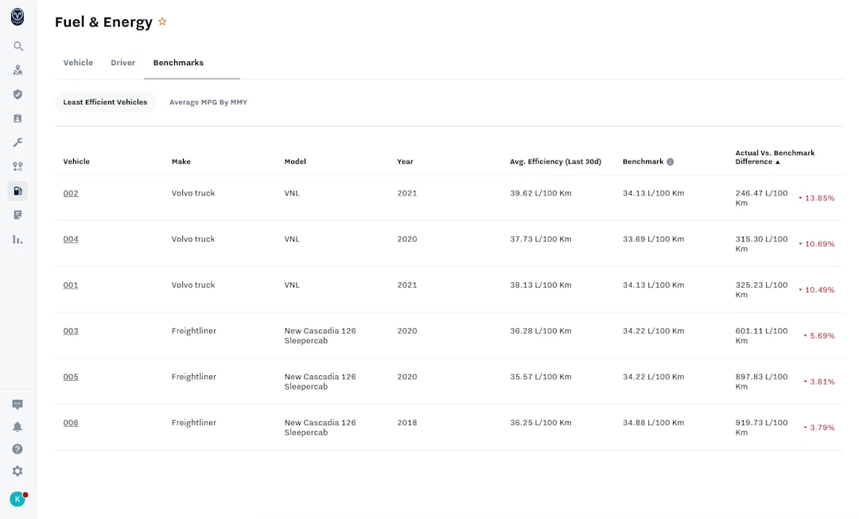Open vehicle 002 link

pyautogui.click(x=71, y=193)
